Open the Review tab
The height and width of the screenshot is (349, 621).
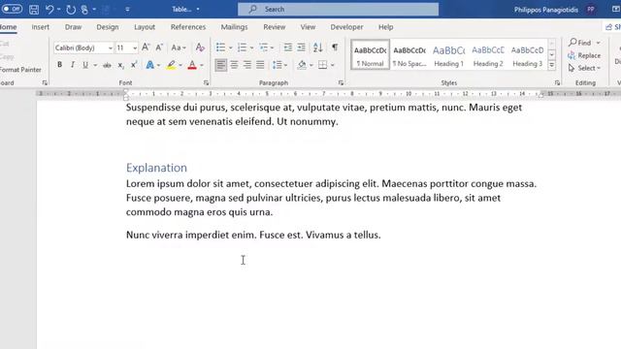(x=274, y=27)
